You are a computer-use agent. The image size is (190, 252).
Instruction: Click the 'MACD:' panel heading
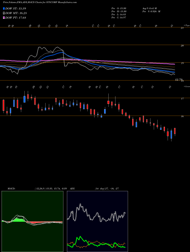[x=11, y=189]
